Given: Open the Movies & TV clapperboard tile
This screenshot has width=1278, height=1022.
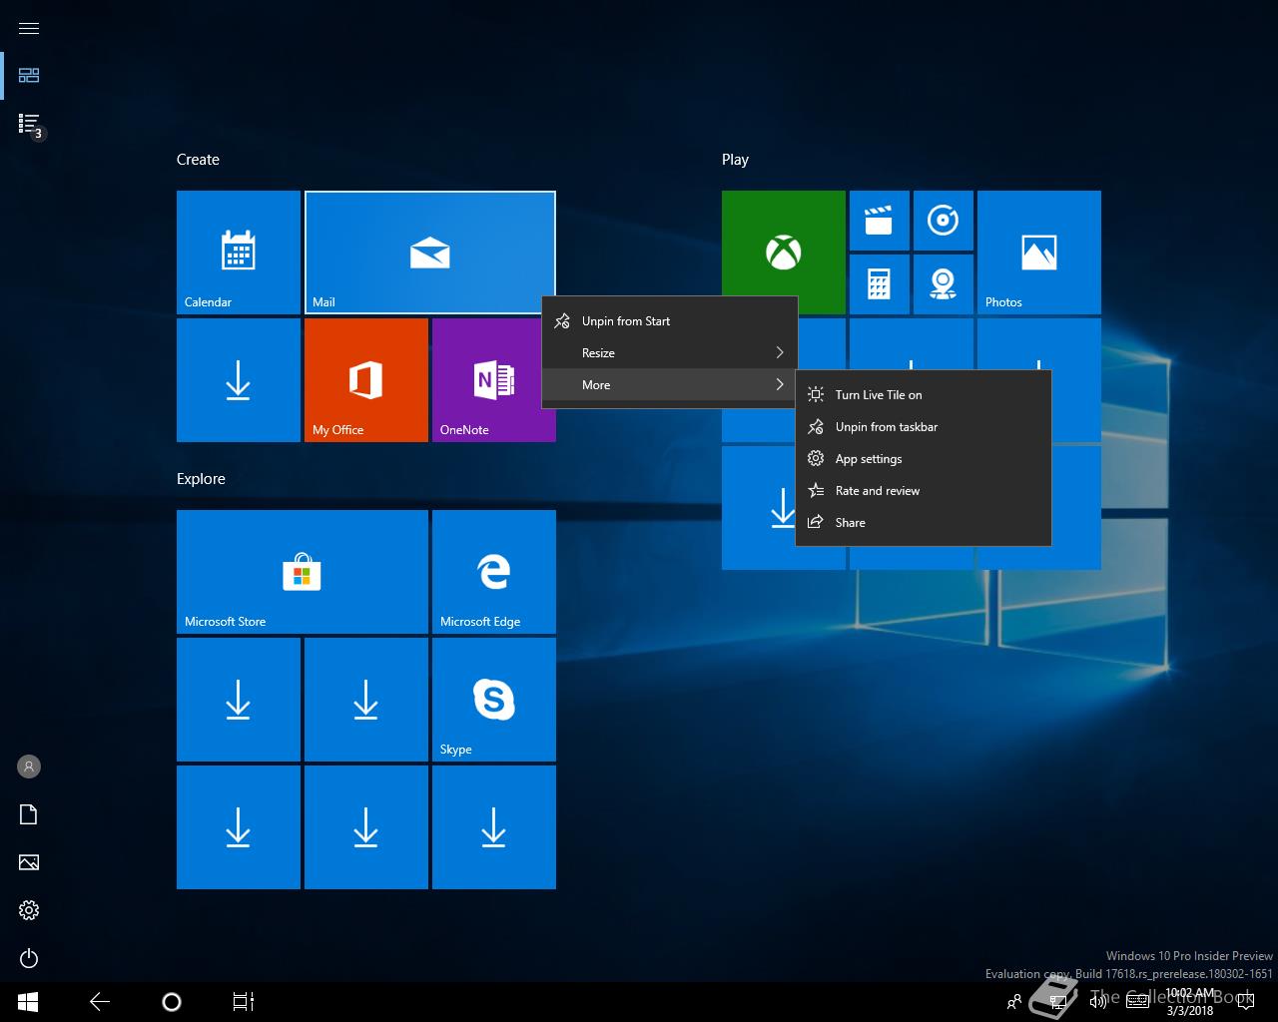Looking at the screenshot, I should [880, 221].
